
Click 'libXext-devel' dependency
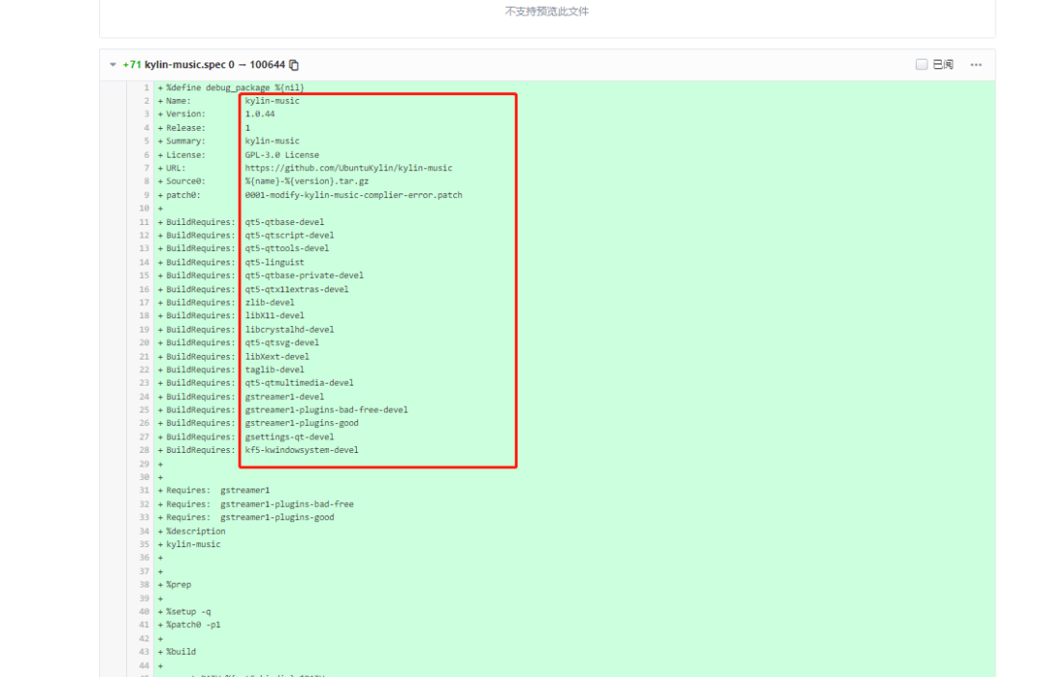click(x=277, y=357)
